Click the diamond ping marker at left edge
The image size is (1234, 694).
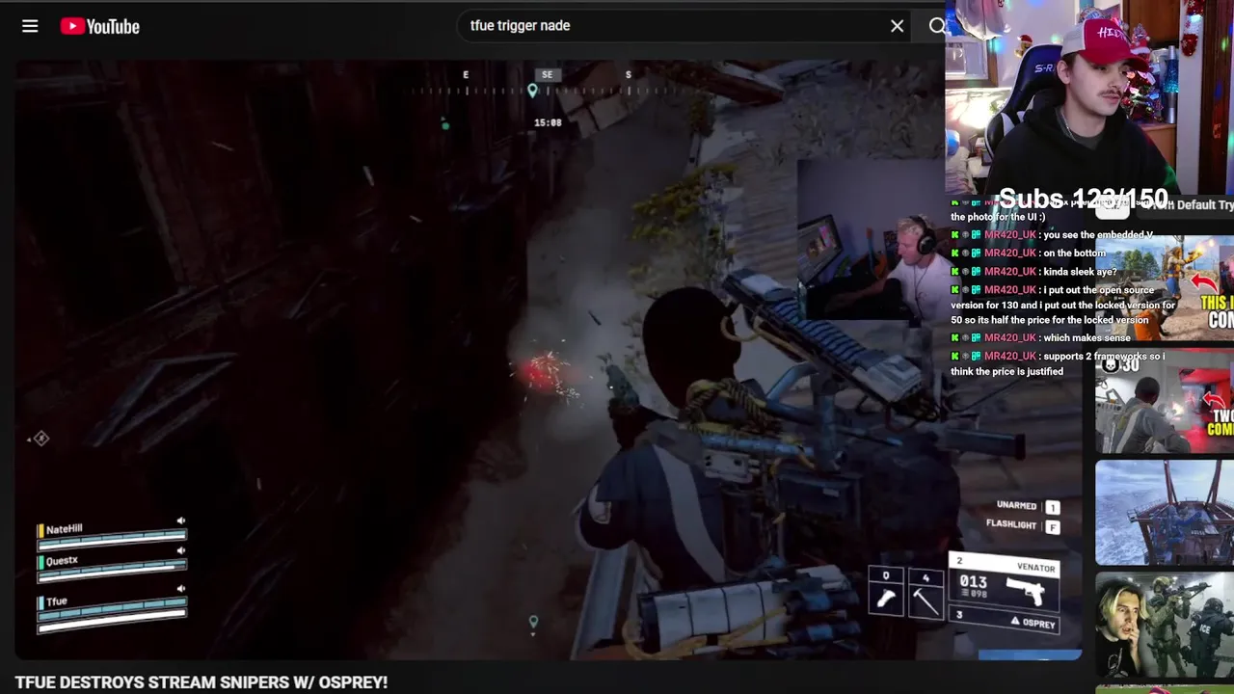40,439
